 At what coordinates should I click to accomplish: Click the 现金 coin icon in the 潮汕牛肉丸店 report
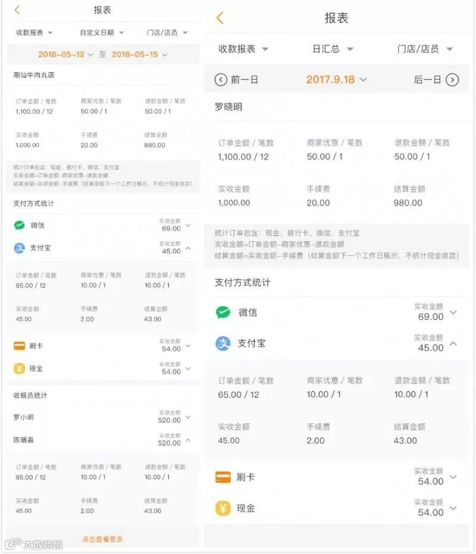click(20, 369)
